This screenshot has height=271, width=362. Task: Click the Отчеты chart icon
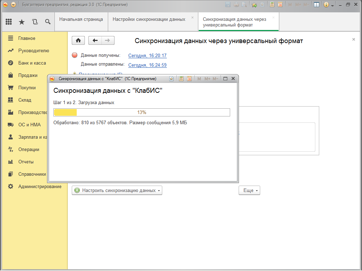coord(11,162)
